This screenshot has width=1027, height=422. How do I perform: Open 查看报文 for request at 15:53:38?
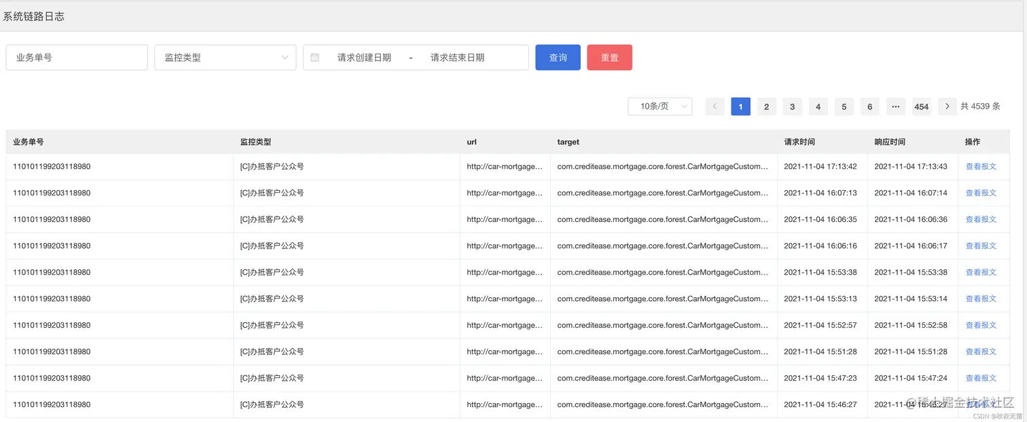tap(981, 272)
